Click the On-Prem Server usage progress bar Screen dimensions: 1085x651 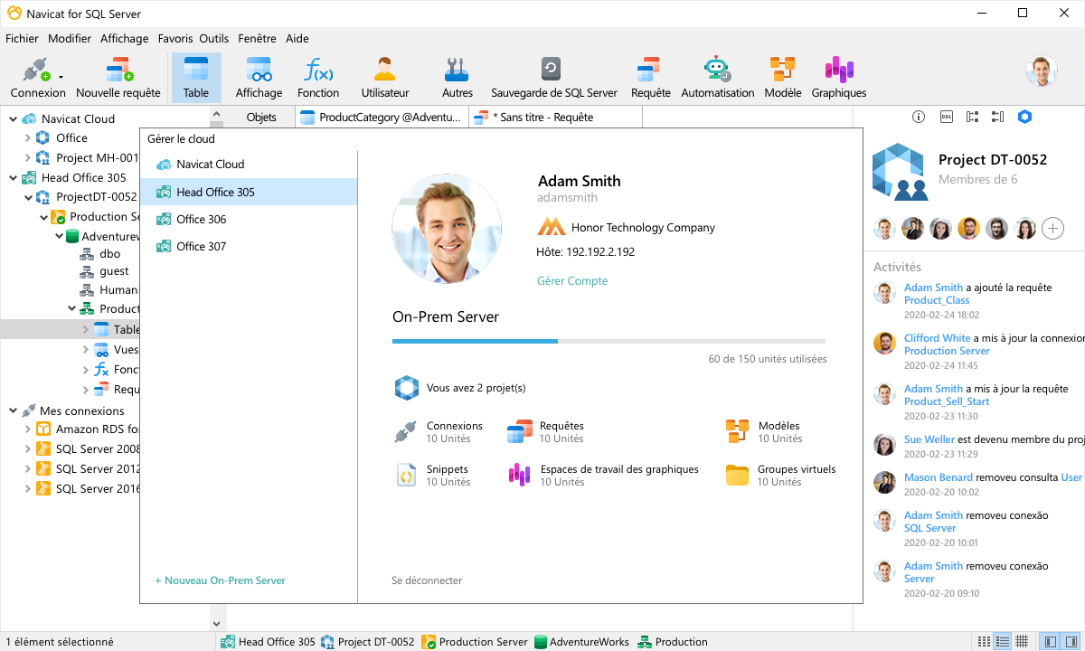point(609,341)
